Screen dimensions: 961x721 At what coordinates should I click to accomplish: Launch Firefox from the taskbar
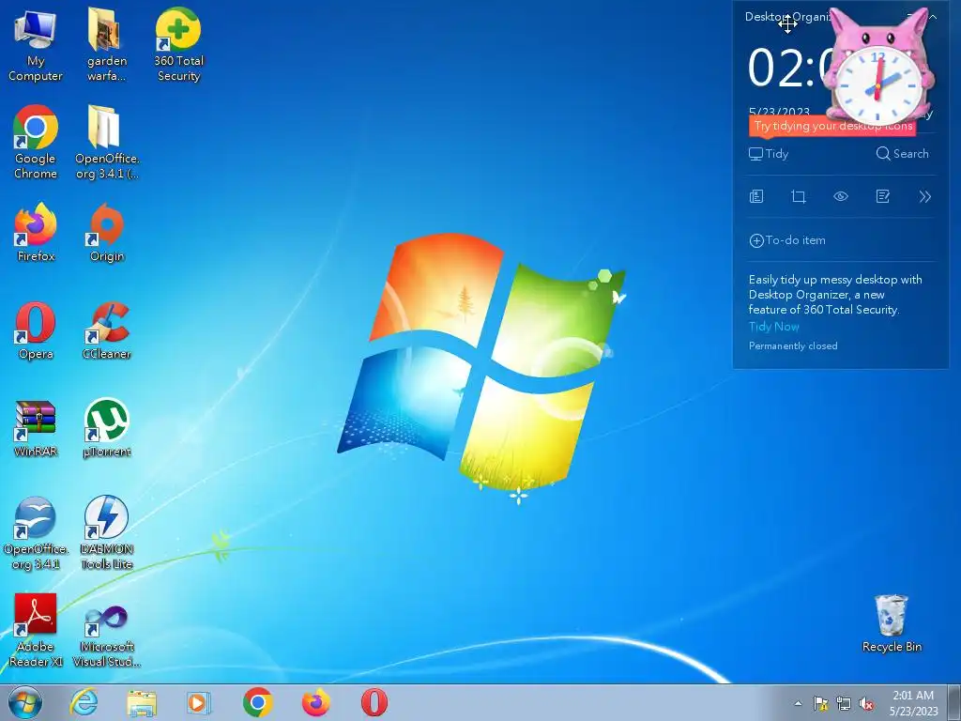315,702
